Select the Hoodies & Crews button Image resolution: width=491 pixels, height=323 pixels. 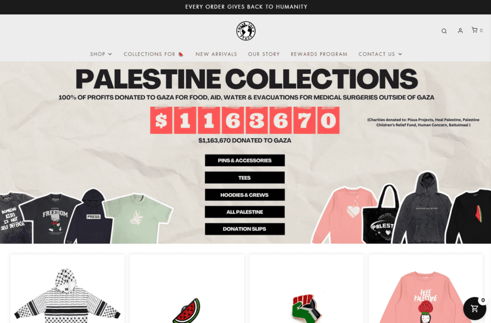245,195
